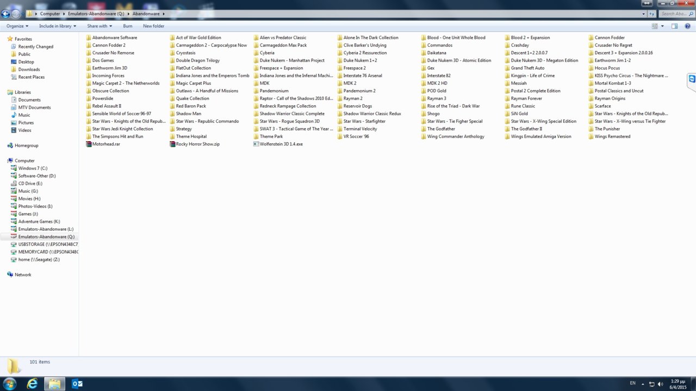The width and height of the screenshot is (696, 391).
Task: Click Computer in the address breadcrumb
Action: tap(50, 14)
